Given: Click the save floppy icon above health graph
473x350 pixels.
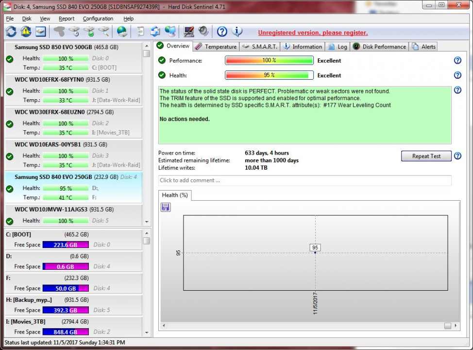Looking at the screenshot, I should 166,207.
